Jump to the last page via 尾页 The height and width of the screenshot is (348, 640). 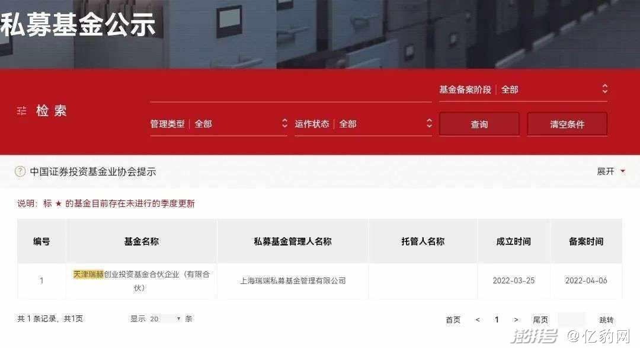pos(540,320)
